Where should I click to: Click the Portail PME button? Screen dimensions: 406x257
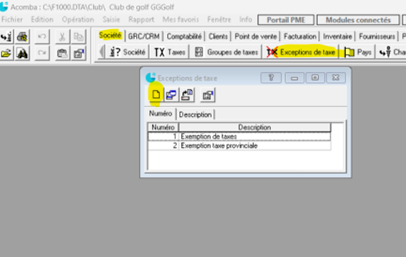tap(286, 20)
